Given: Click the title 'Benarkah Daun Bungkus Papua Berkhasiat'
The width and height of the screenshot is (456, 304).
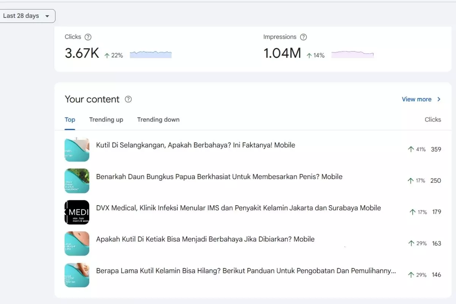Looking at the screenshot, I should 219,177.
